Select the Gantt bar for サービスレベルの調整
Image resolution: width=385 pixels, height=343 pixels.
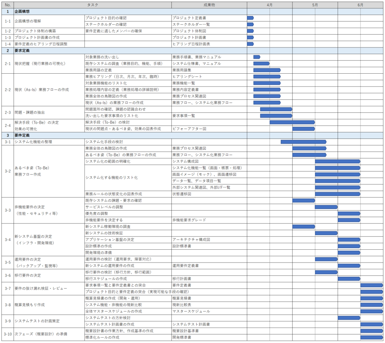(326, 207)
